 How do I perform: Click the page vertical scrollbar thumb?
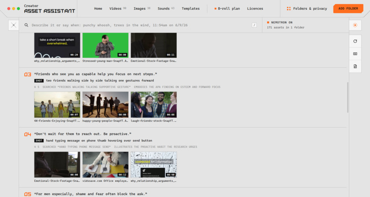[x=348, y=97]
